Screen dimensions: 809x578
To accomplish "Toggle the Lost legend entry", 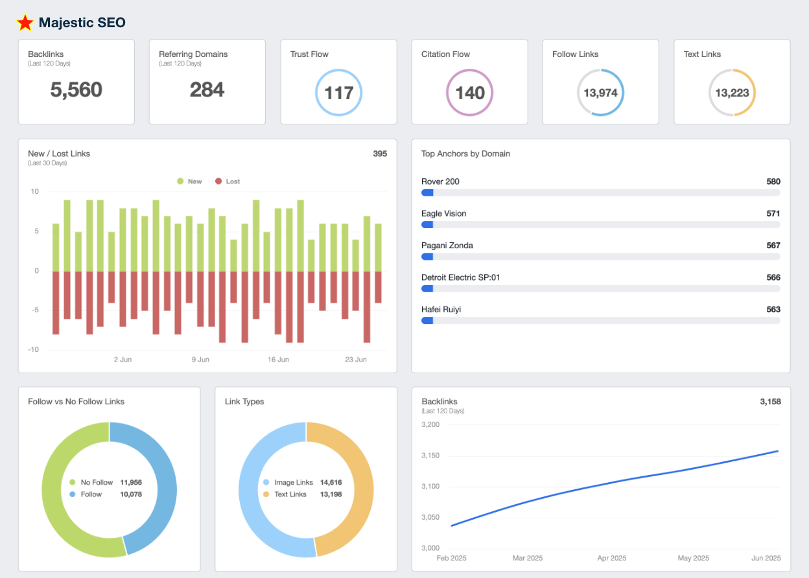I will (226, 181).
